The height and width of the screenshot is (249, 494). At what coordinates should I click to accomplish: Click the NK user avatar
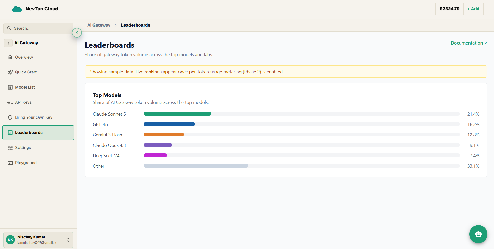click(x=10, y=240)
